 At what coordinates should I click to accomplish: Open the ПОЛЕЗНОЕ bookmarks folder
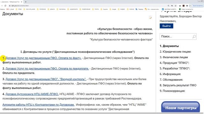point(41,9)
